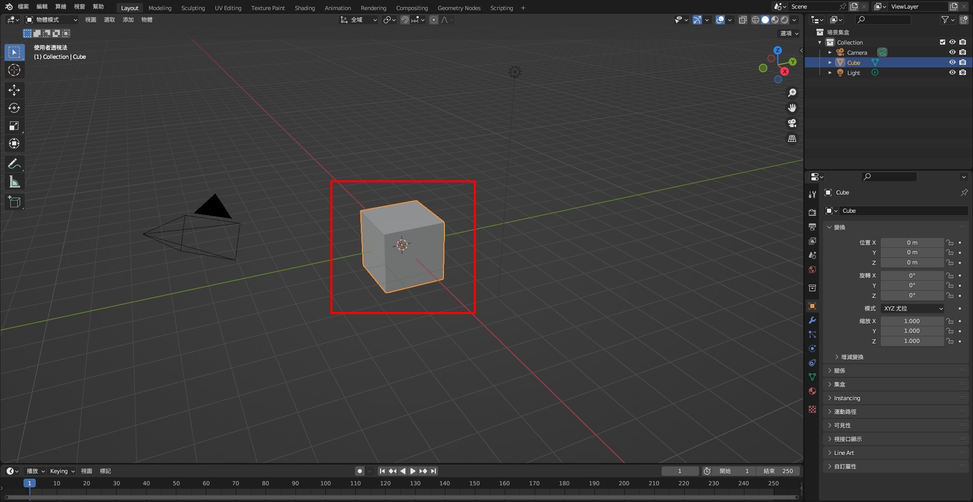Activate the Annotate pencil tool

[14, 164]
